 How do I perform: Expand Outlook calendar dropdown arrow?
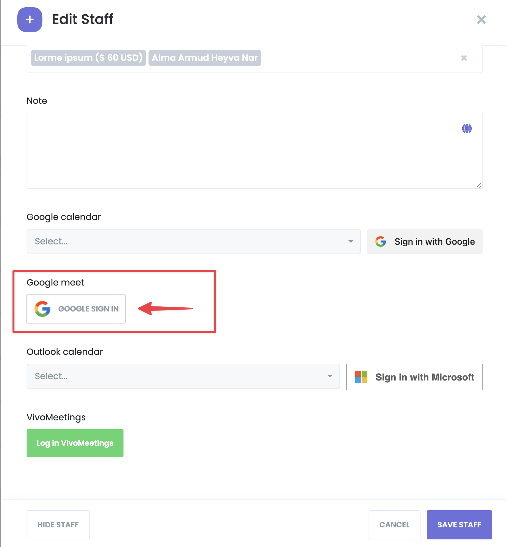[x=330, y=376]
